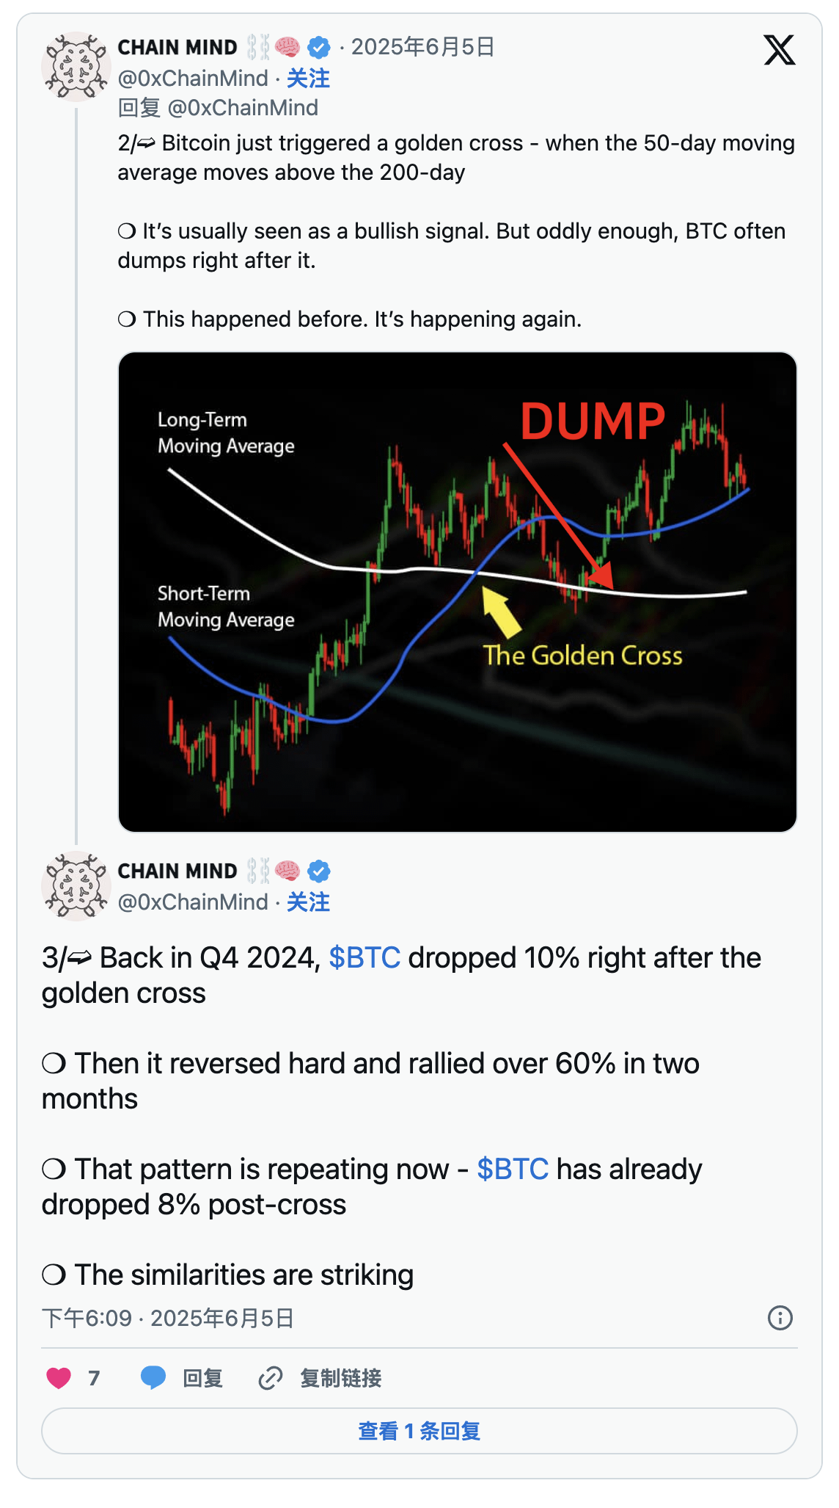
Task: Click the 回复 @0xChainMind mention link
Action: [x=243, y=108]
